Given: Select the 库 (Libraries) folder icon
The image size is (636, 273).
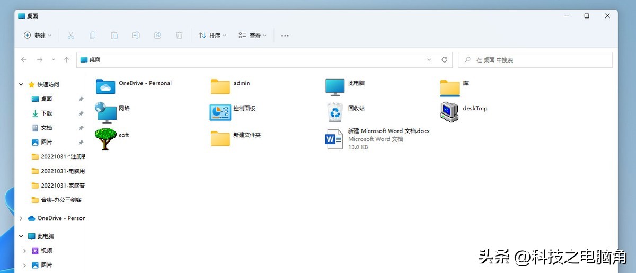Looking at the screenshot, I should click(x=450, y=87).
